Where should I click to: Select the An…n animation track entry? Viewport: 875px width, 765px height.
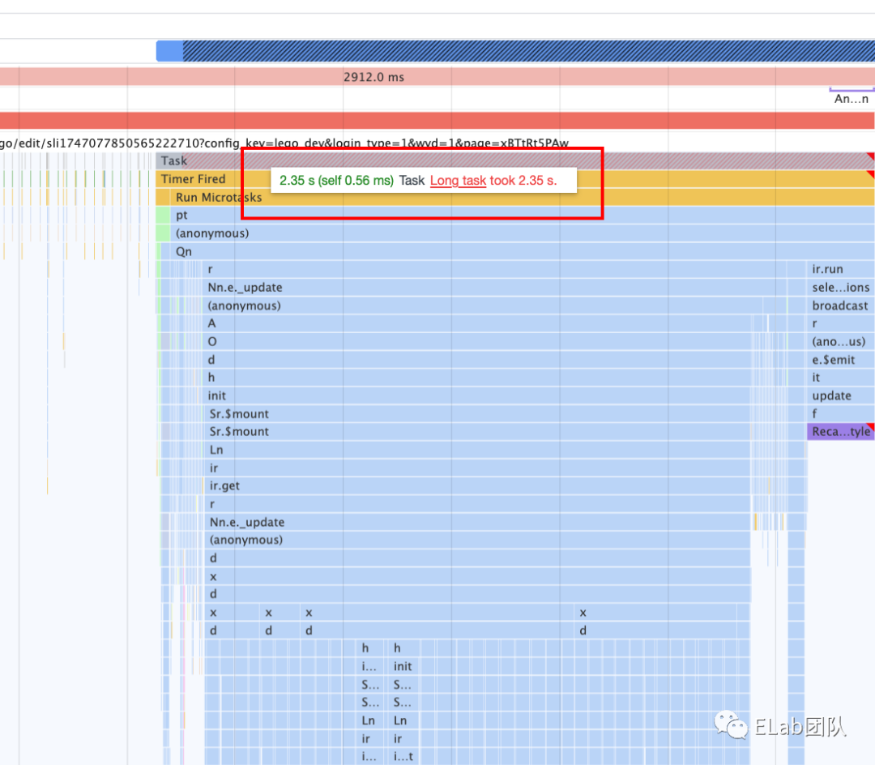pyautogui.click(x=852, y=99)
